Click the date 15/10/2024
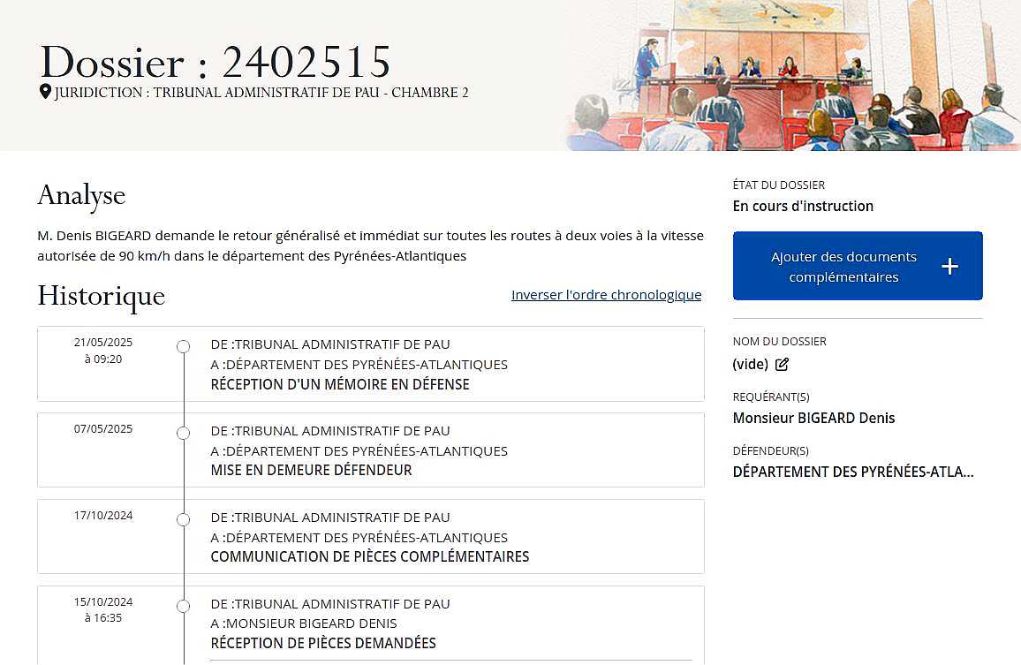1021x665 pixels. [102, 602]
